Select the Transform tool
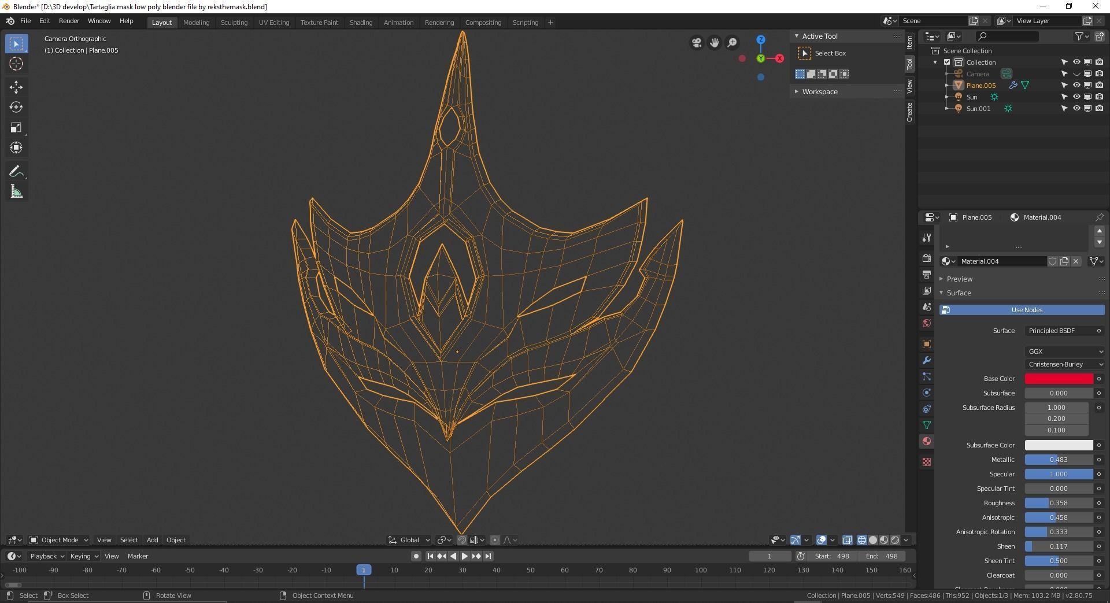Screen dimensions: 1110x603 pyautogui.click(x=16, y=148)
